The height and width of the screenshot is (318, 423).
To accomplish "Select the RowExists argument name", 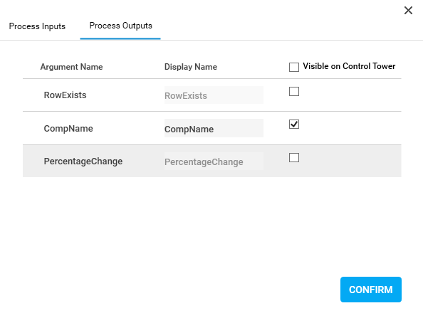I will pyautogui.click(x=65, y=95).
